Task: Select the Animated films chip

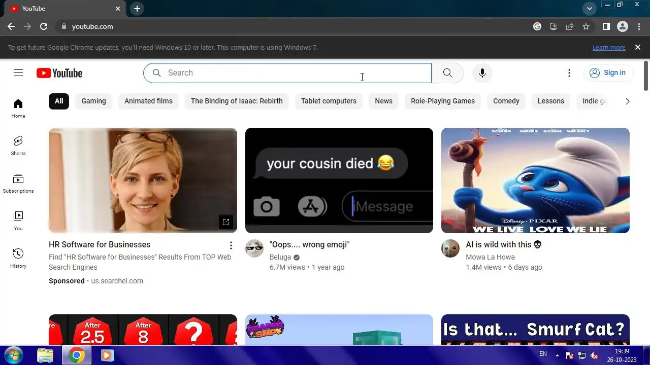Action: click(x=148, y=101)
